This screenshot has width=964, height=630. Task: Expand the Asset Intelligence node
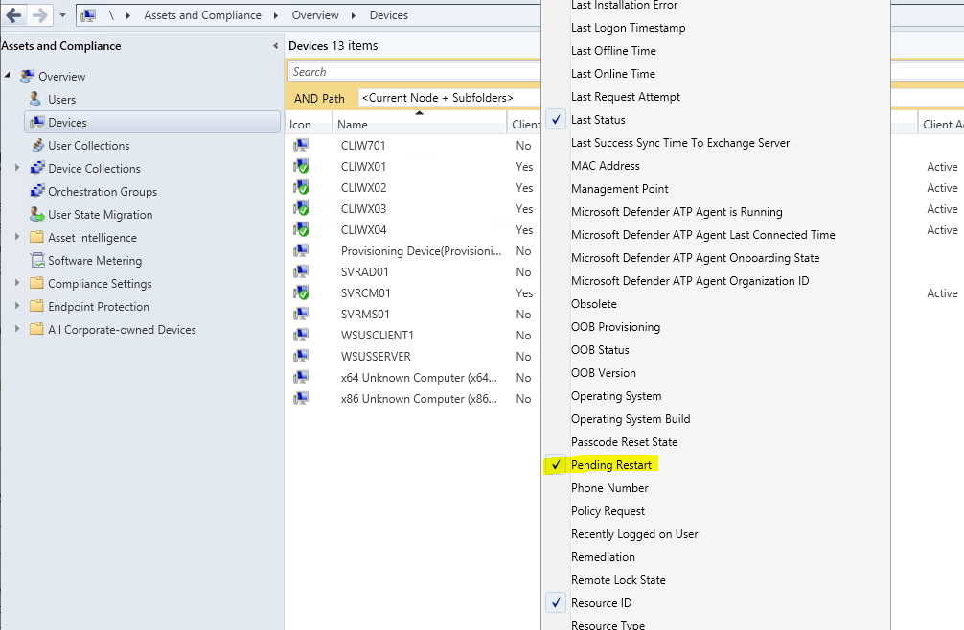tap(17, 236)
